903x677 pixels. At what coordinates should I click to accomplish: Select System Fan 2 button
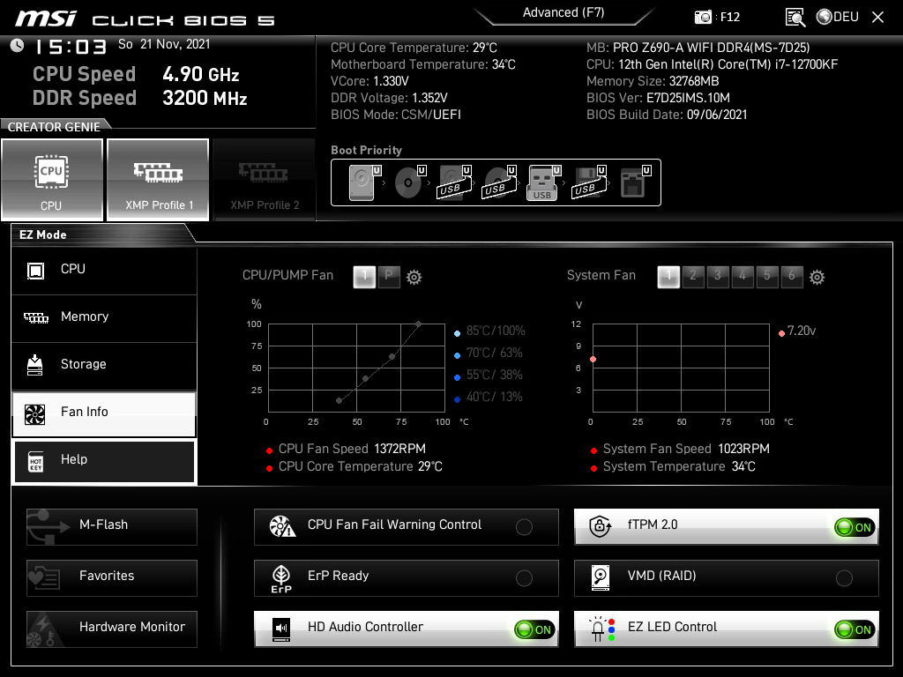[x=693, y=276]
